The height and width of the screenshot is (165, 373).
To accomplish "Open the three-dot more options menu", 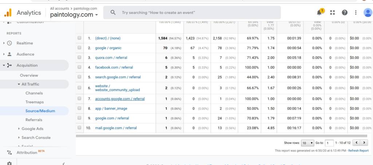I will coord(356,13).
